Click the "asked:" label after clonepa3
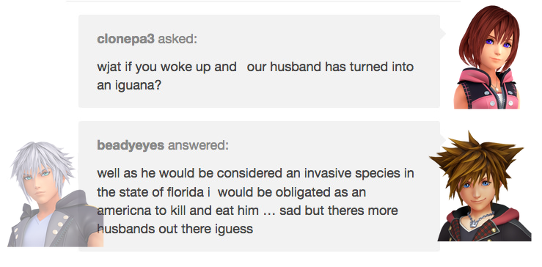This screenshot has height=267, width=542. (177, 39)
